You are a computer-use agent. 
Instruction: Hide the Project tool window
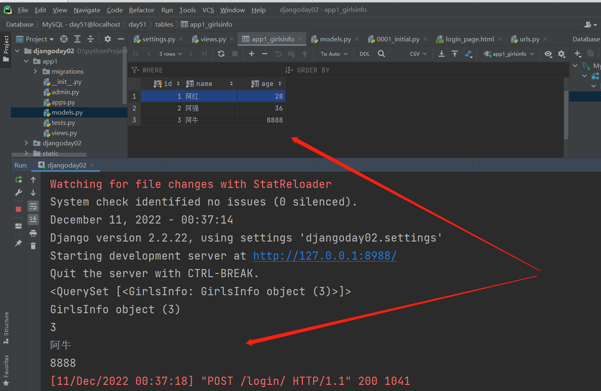(121, 39)
